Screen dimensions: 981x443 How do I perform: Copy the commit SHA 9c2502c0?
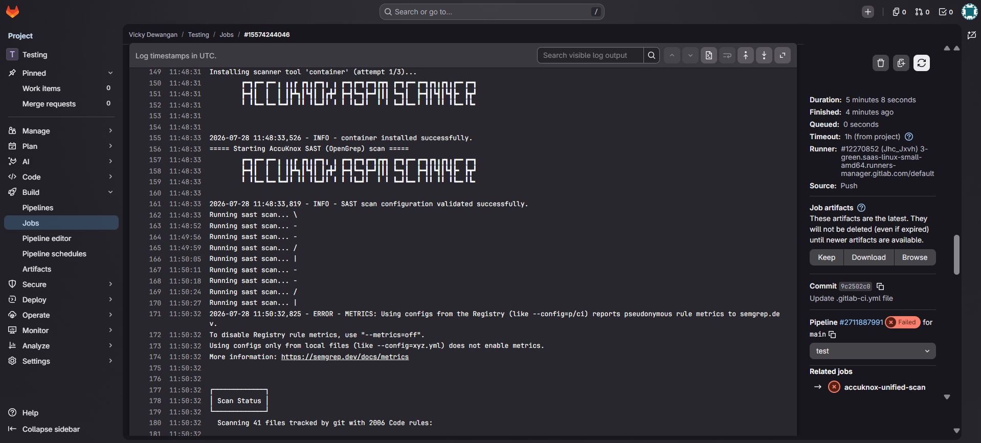pyautogui.click(x=880, y=286)
